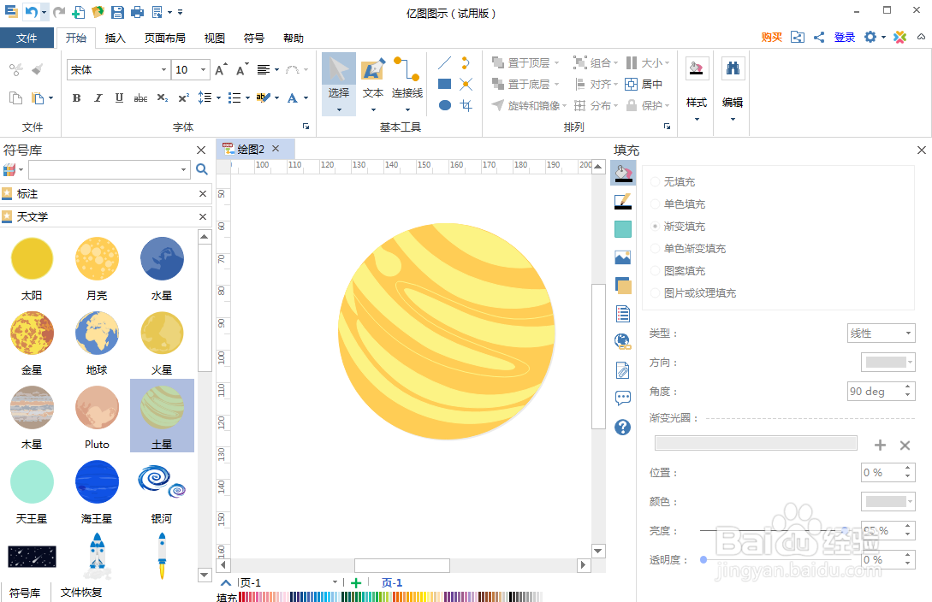Open the hyperlink panel in right sidebar
The image size is (932, 602).
click(623, 340)
